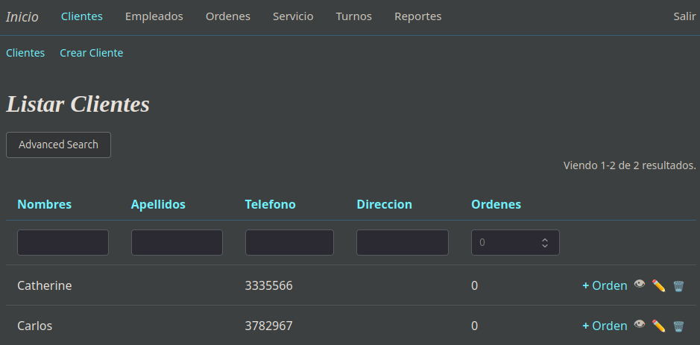Open the Empleados menu item
Viewport: 700px width, 345px height.
(x=154, y=16)
